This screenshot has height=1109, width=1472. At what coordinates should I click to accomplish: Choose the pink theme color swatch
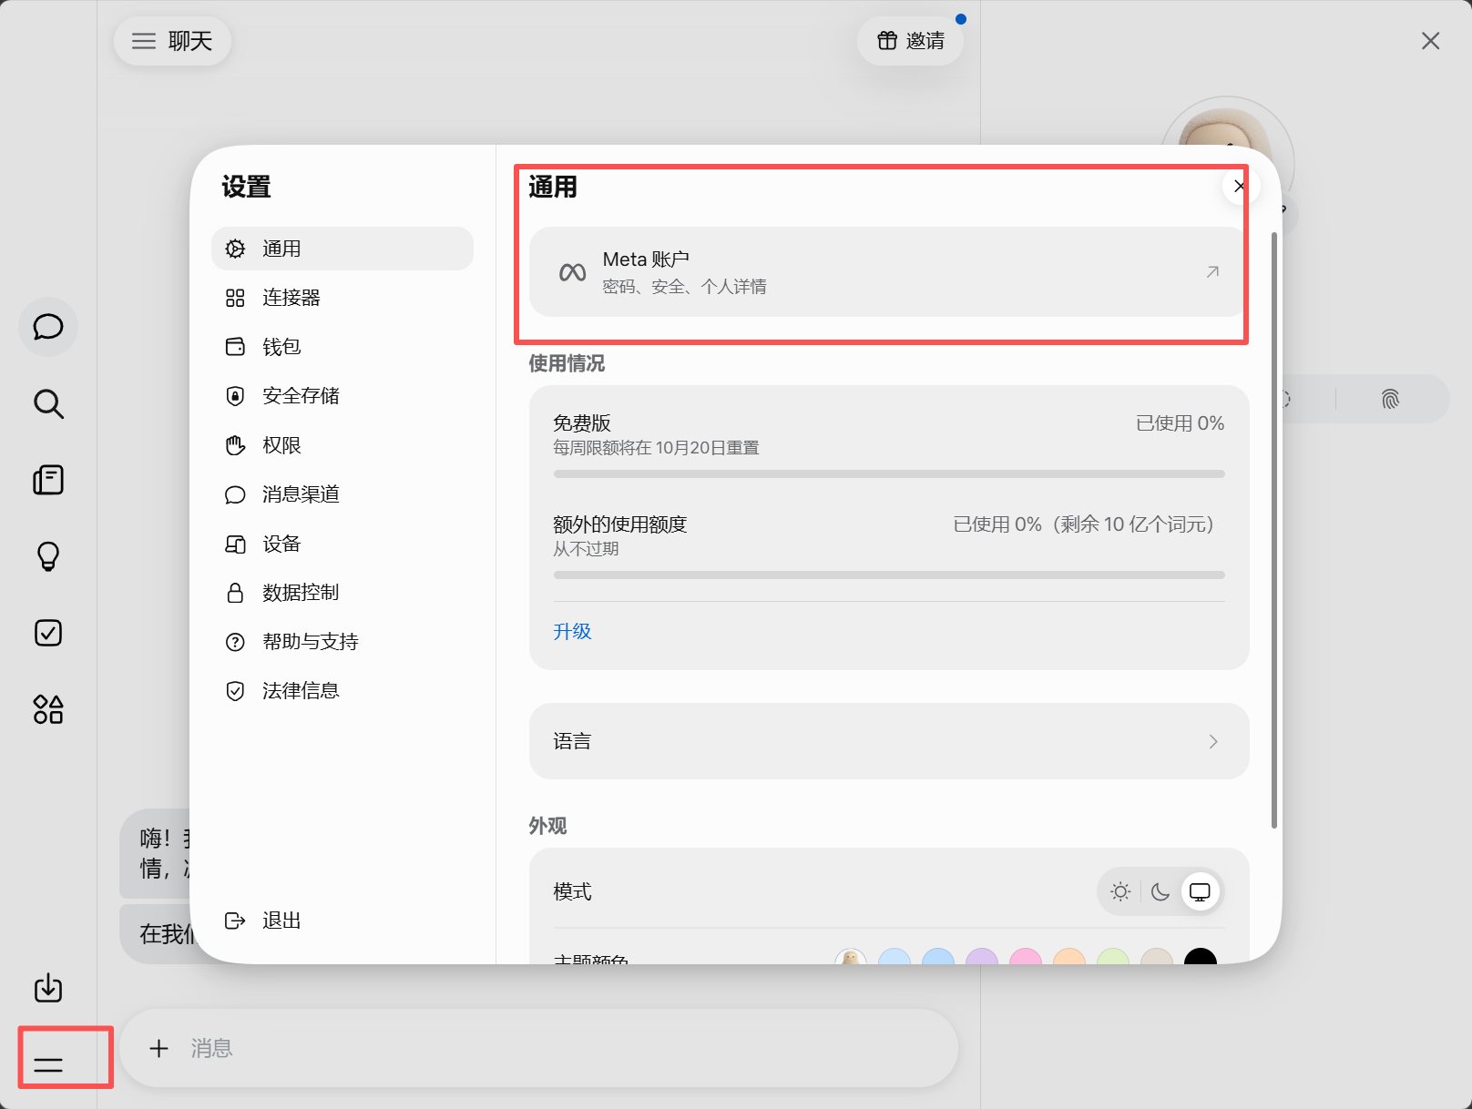click(x=1026, y=956)
